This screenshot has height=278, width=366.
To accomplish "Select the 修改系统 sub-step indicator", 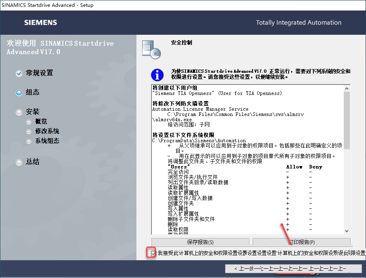I will click(29, 131).
